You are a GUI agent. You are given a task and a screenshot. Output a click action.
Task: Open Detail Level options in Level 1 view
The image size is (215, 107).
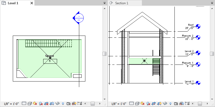point(24,104)
